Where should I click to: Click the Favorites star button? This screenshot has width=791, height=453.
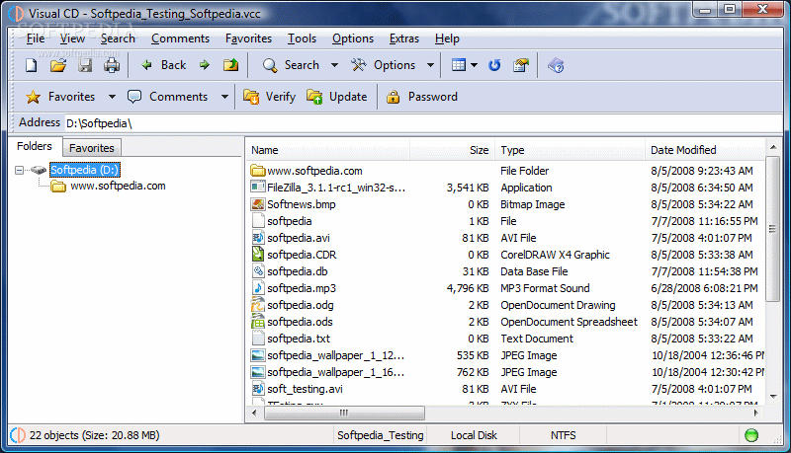pos(60,97)
